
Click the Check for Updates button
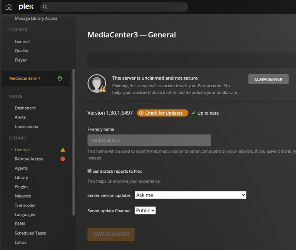click(x=162, y=113)
